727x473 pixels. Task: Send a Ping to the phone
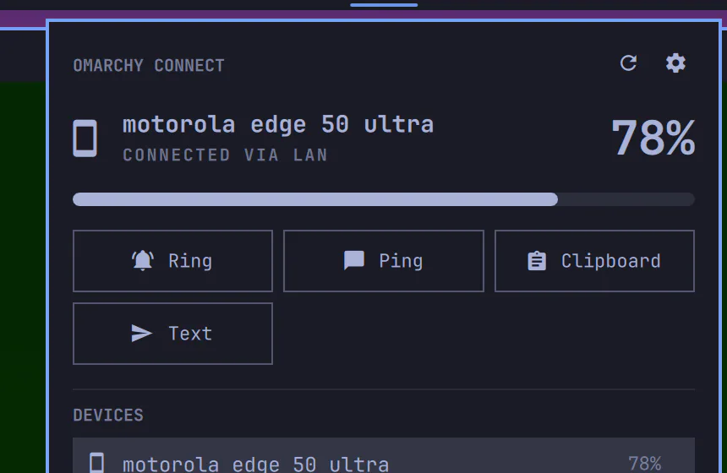pos(384,261)
